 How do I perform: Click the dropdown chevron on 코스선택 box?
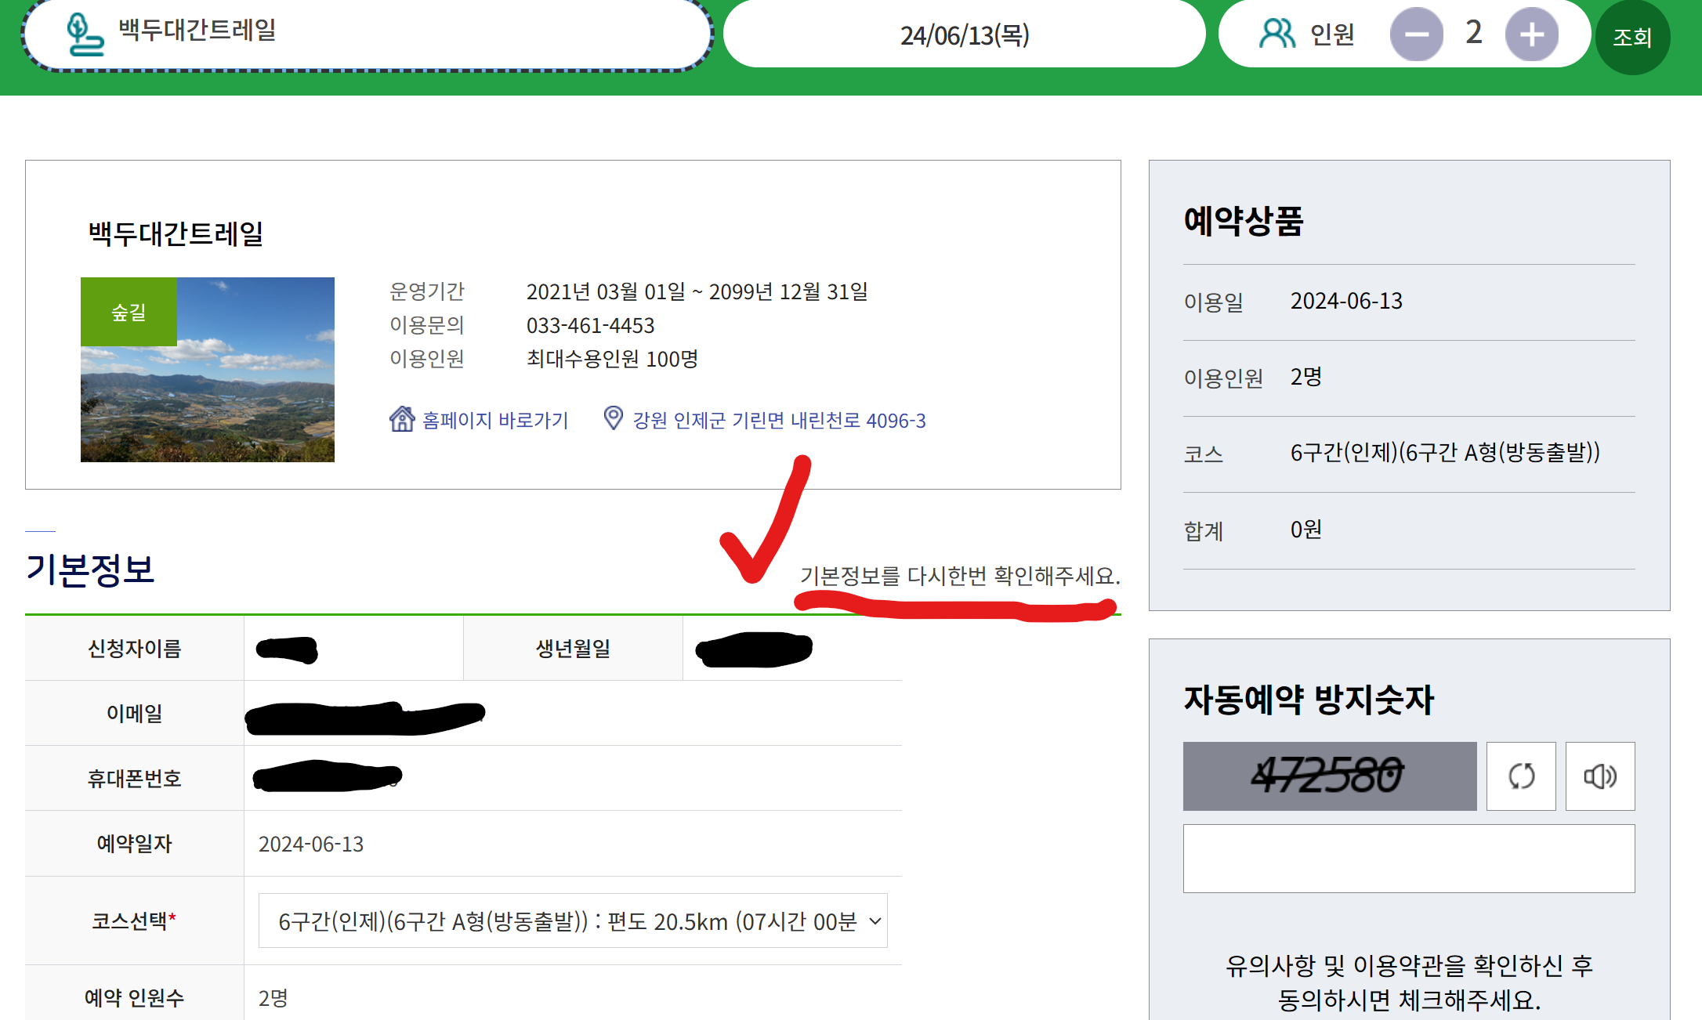(x=875, y=921)
